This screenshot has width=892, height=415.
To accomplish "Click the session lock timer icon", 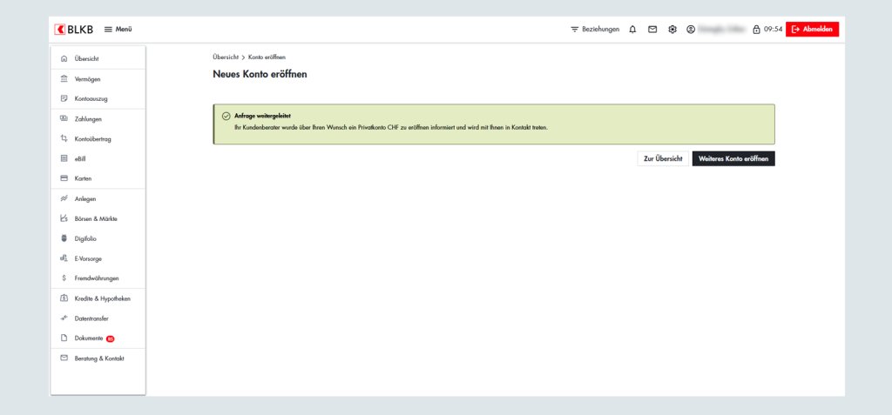I will [756, 29].
